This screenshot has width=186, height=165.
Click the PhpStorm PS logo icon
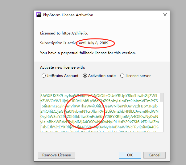(39, 15)
